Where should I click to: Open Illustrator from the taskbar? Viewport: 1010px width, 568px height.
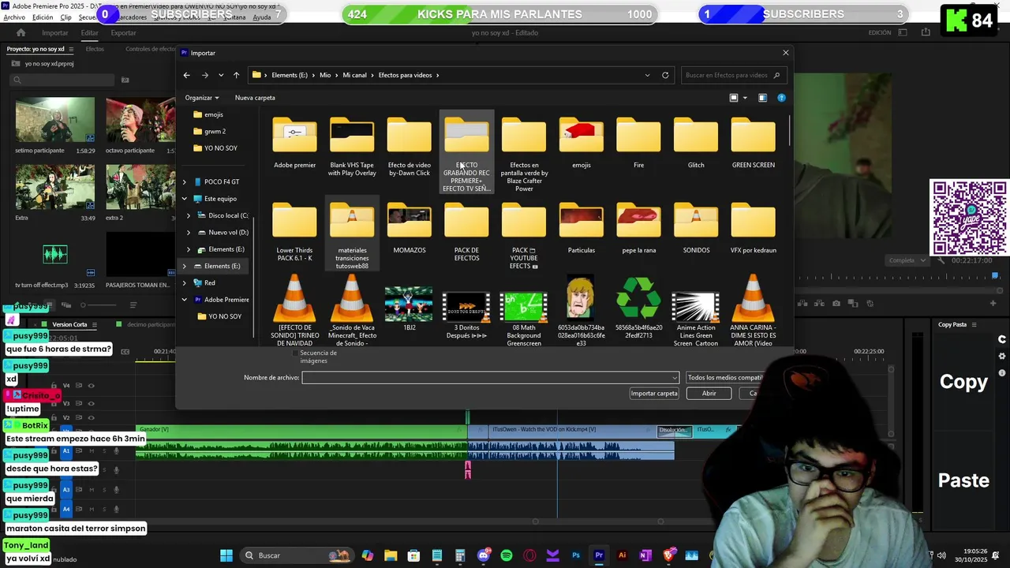(622, 555)
